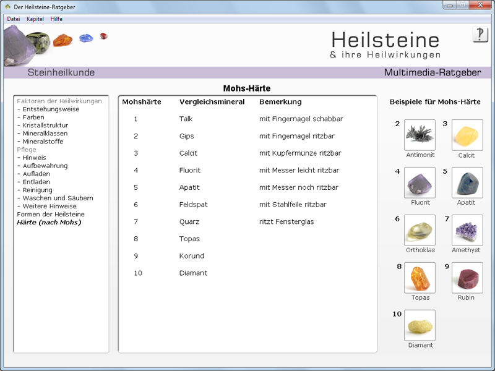This screenshot has width=495, height=371.
Task: Click the Amethyst cluster thumbnail
Action: (x=467, y=230)
